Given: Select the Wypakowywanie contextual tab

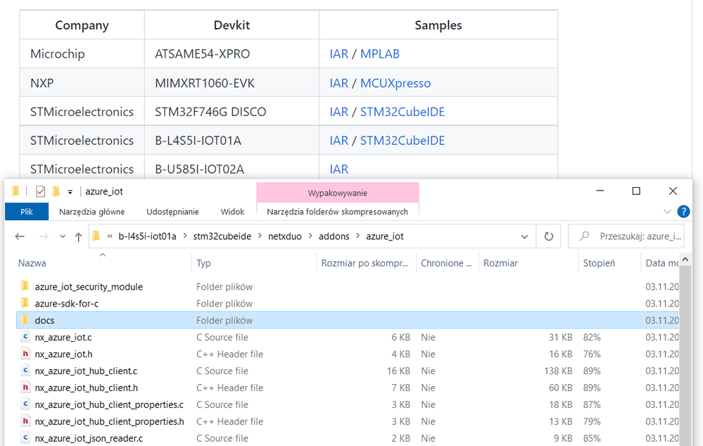Looking at the screenshot, I should (x=338, y=193).
